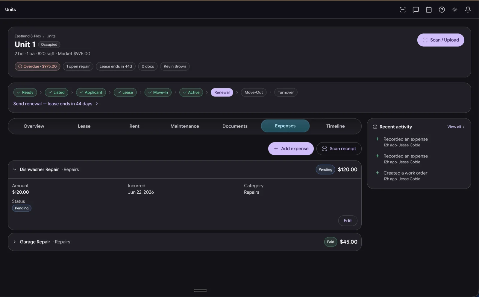Open the scan icon in top bar

[403, 10]
